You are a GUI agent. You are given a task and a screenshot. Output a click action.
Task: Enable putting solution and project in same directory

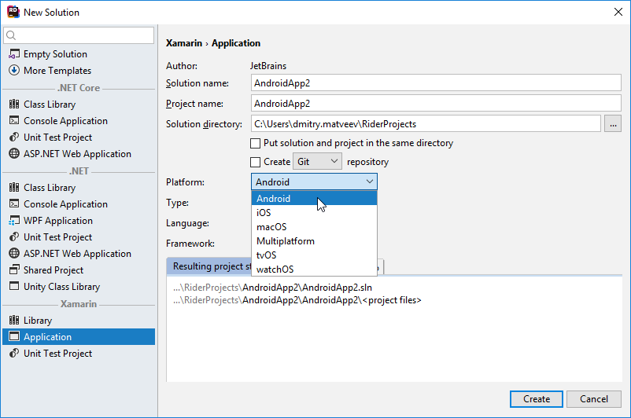pos(255,144)
